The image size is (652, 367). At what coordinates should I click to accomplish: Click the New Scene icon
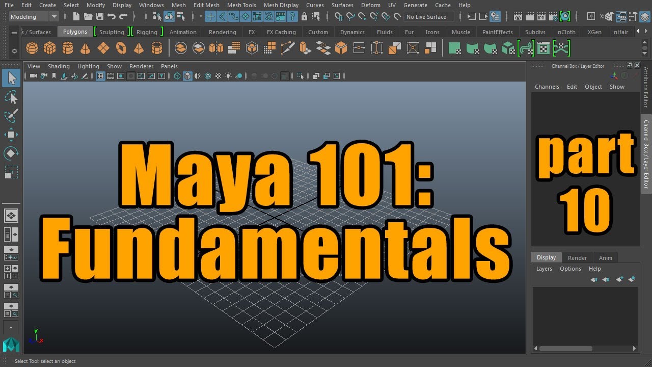pos(76,17)
